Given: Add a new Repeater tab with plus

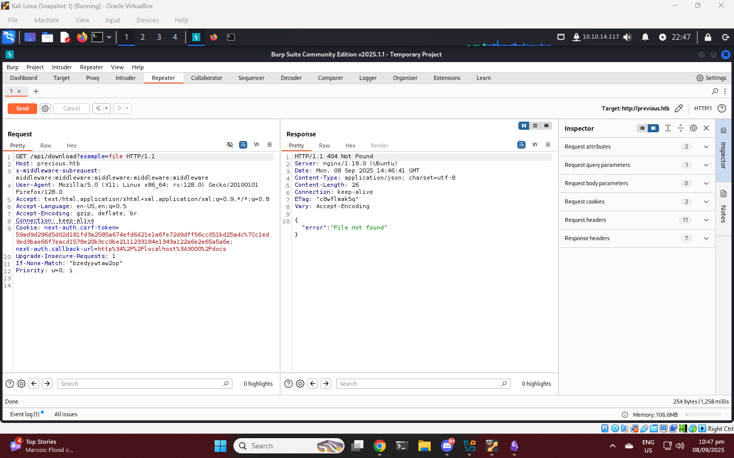Looking at the screenshot, I should click(36, 92).
